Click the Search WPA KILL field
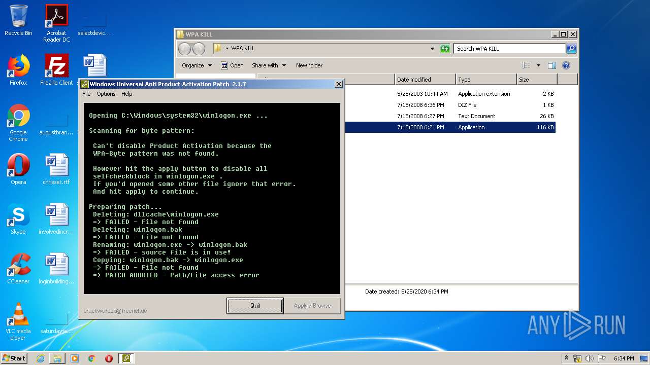 click(x=509, y=49)
